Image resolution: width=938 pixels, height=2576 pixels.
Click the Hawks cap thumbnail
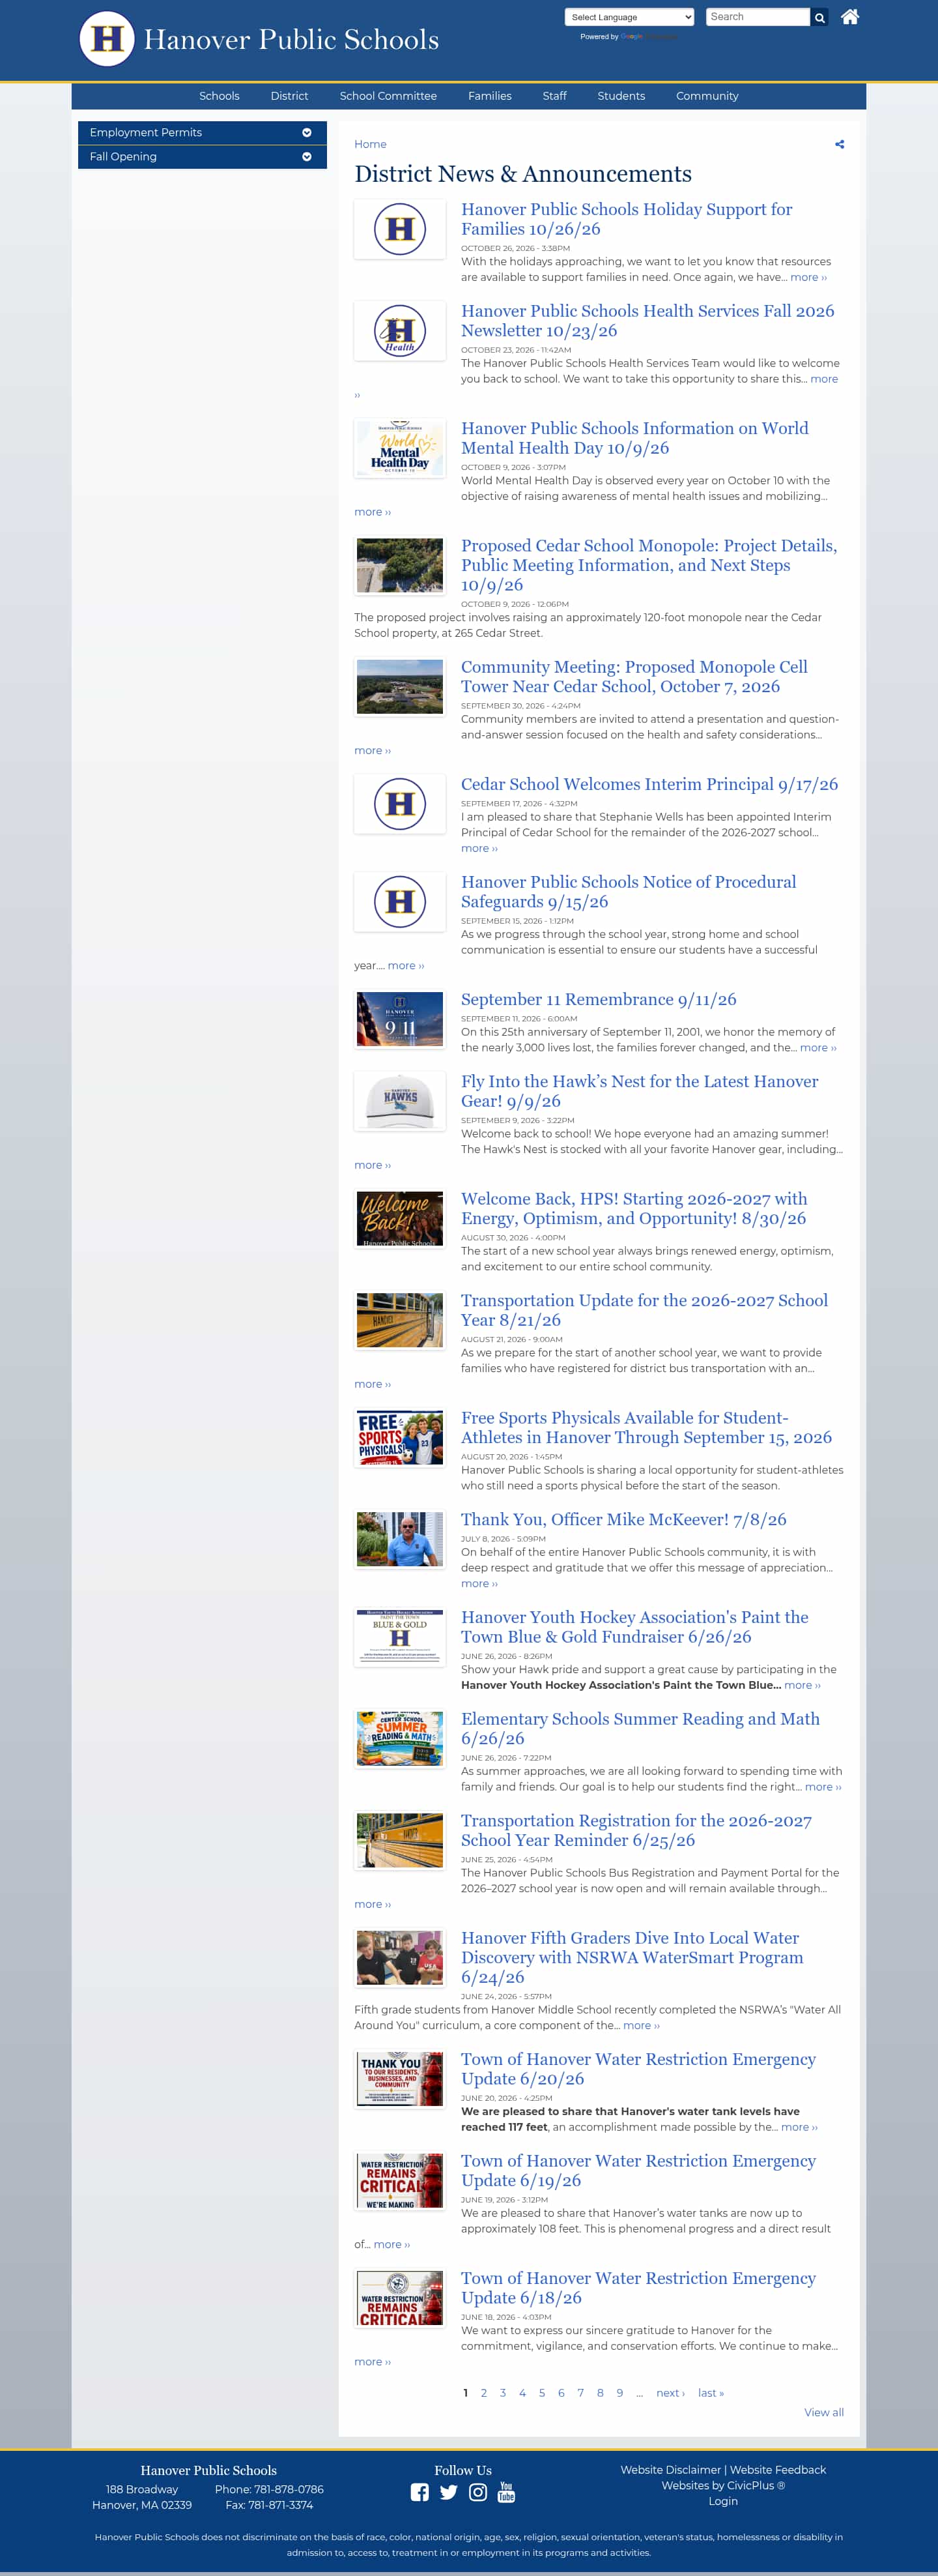click(399, 1101)
